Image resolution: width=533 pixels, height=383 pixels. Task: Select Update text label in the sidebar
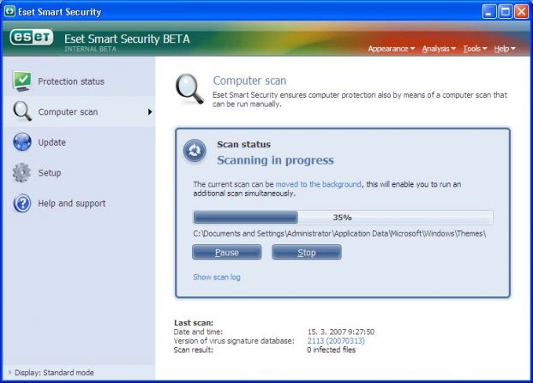pos(52,143)
